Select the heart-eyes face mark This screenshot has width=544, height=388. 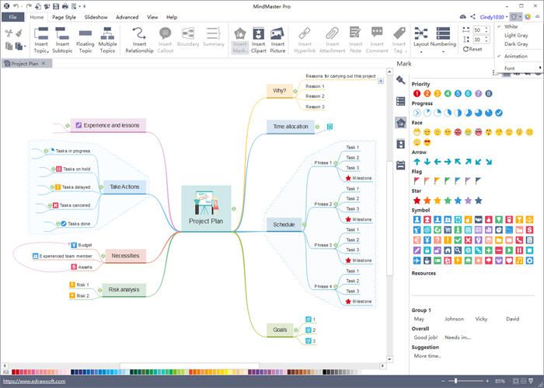(427, 142)
